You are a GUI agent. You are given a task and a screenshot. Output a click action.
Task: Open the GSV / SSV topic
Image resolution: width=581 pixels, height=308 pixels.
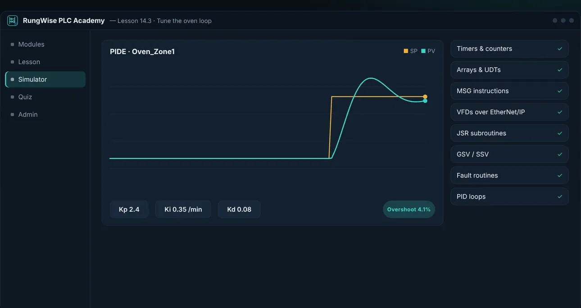pos(509,154)
